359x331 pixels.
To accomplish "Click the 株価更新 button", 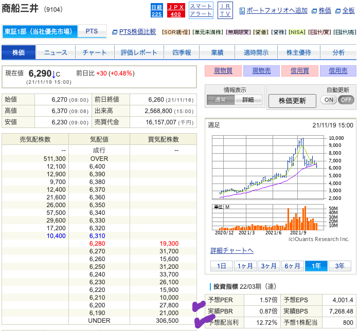I will coord(292,101).
